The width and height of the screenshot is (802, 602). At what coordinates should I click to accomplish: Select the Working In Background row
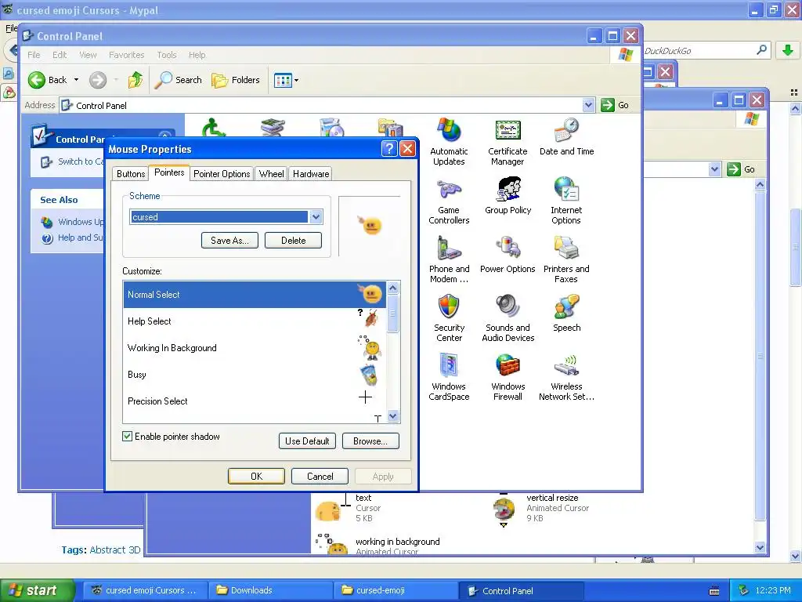tap(255, 347)
